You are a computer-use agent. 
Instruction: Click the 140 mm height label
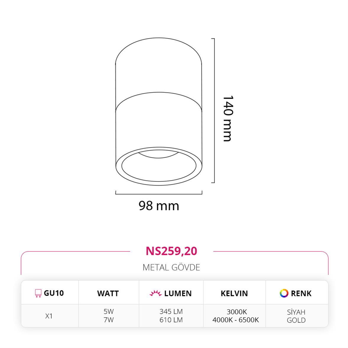click(x=228, y=118)
